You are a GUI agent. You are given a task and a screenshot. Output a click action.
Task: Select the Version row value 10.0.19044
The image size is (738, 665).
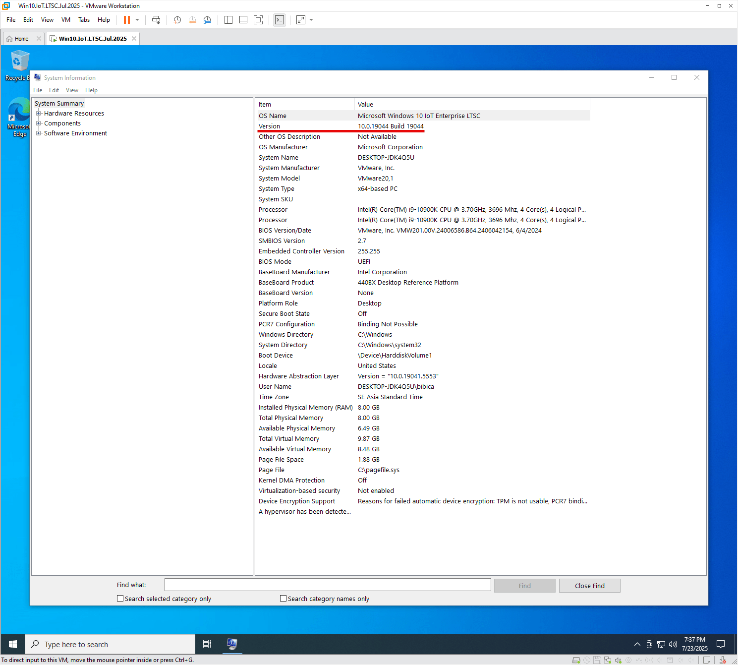(391, 126)
